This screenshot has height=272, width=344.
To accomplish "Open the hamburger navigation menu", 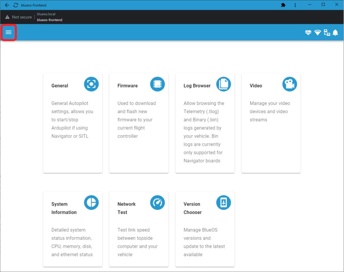I will point(9,32).
